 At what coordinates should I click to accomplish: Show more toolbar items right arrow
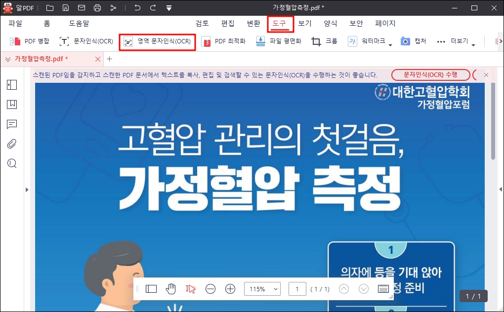[501, 41]
